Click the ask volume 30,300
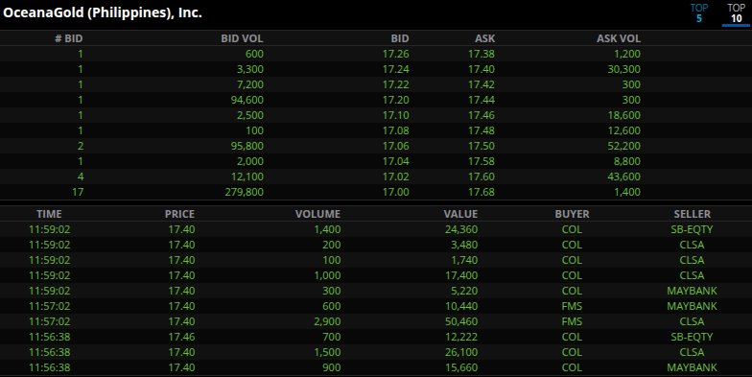Viewport: 752px width, 377px height. point(623,69)
